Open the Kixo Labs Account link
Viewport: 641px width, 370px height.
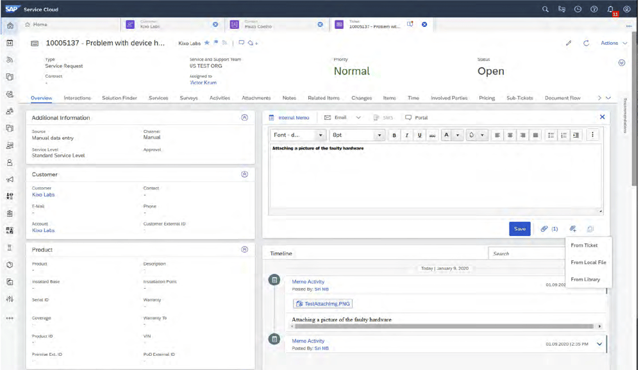tap(44, 231)
